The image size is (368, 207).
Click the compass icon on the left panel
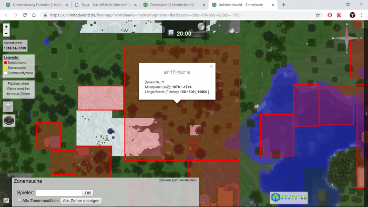[9, 121]
